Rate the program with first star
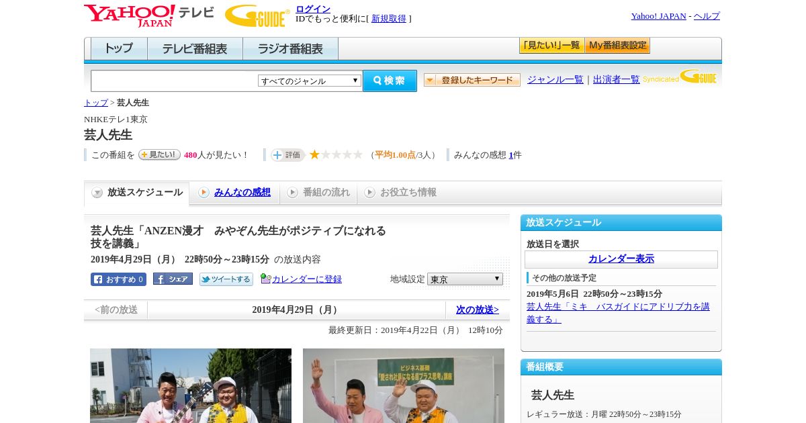The height and width of the screenshot is (423, 806). [314, 154]
